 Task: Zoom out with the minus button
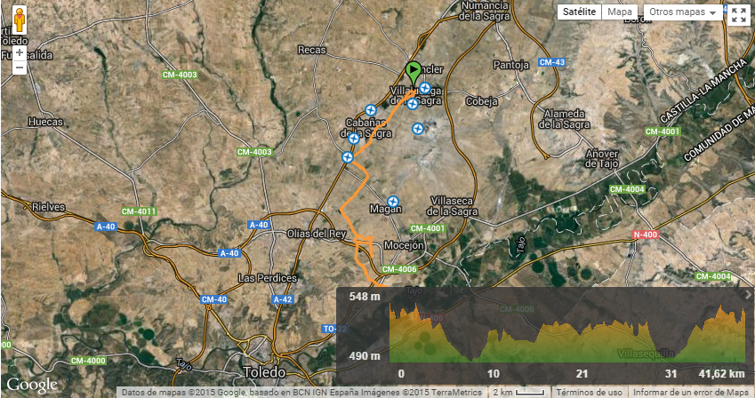[x=20, y=68]
